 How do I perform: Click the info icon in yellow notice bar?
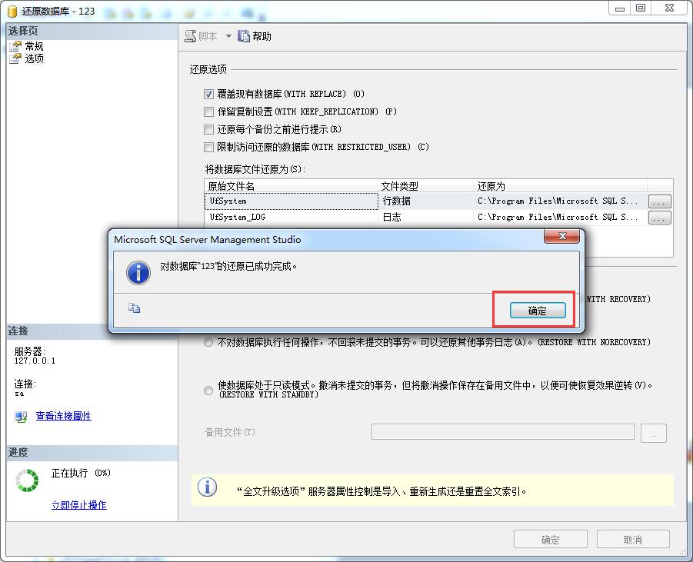pyautogui.click(x=207, y=487)
